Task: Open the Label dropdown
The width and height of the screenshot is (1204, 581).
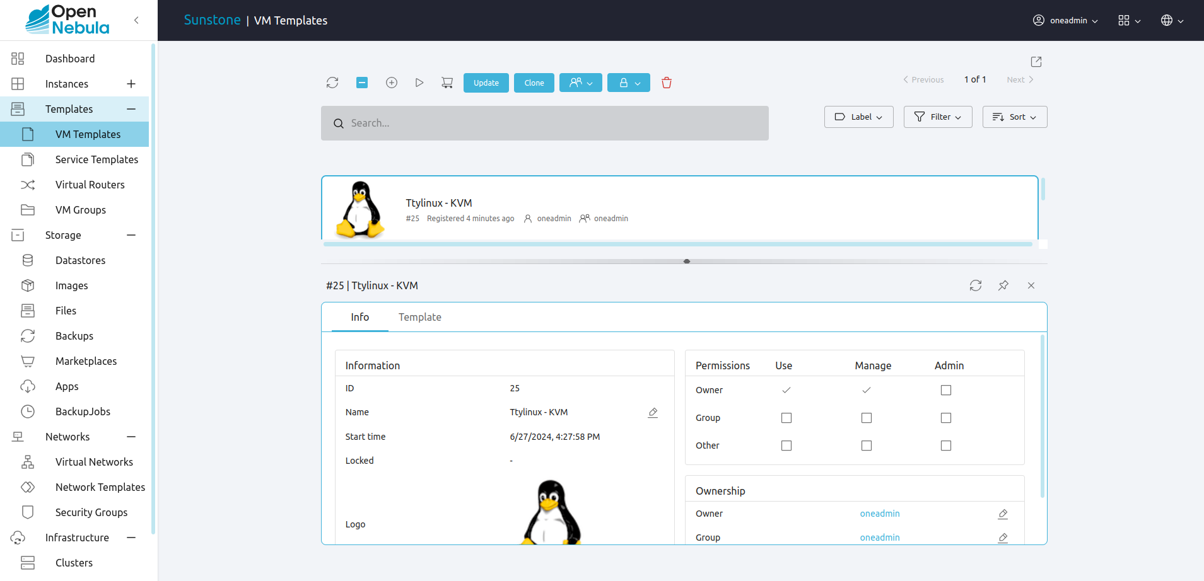Action: coord(859,117)
